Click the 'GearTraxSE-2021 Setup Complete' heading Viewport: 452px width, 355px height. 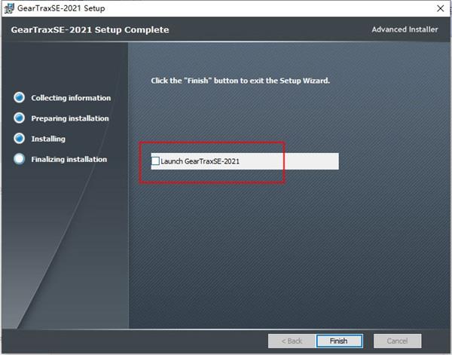click(90, 29)
